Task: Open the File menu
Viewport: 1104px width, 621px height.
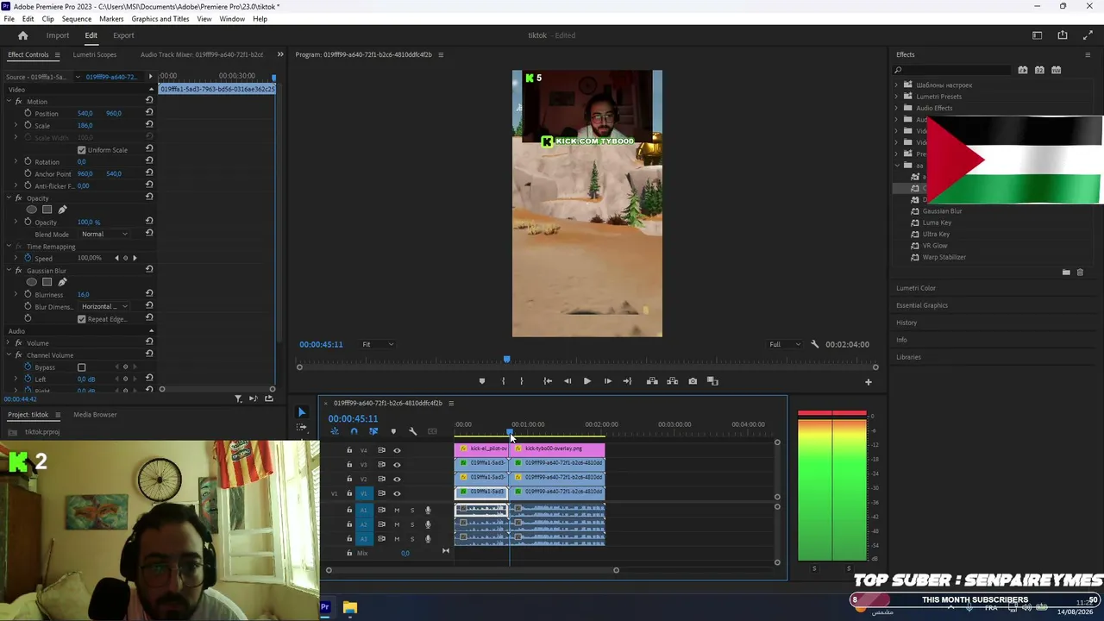Action: 9,19
